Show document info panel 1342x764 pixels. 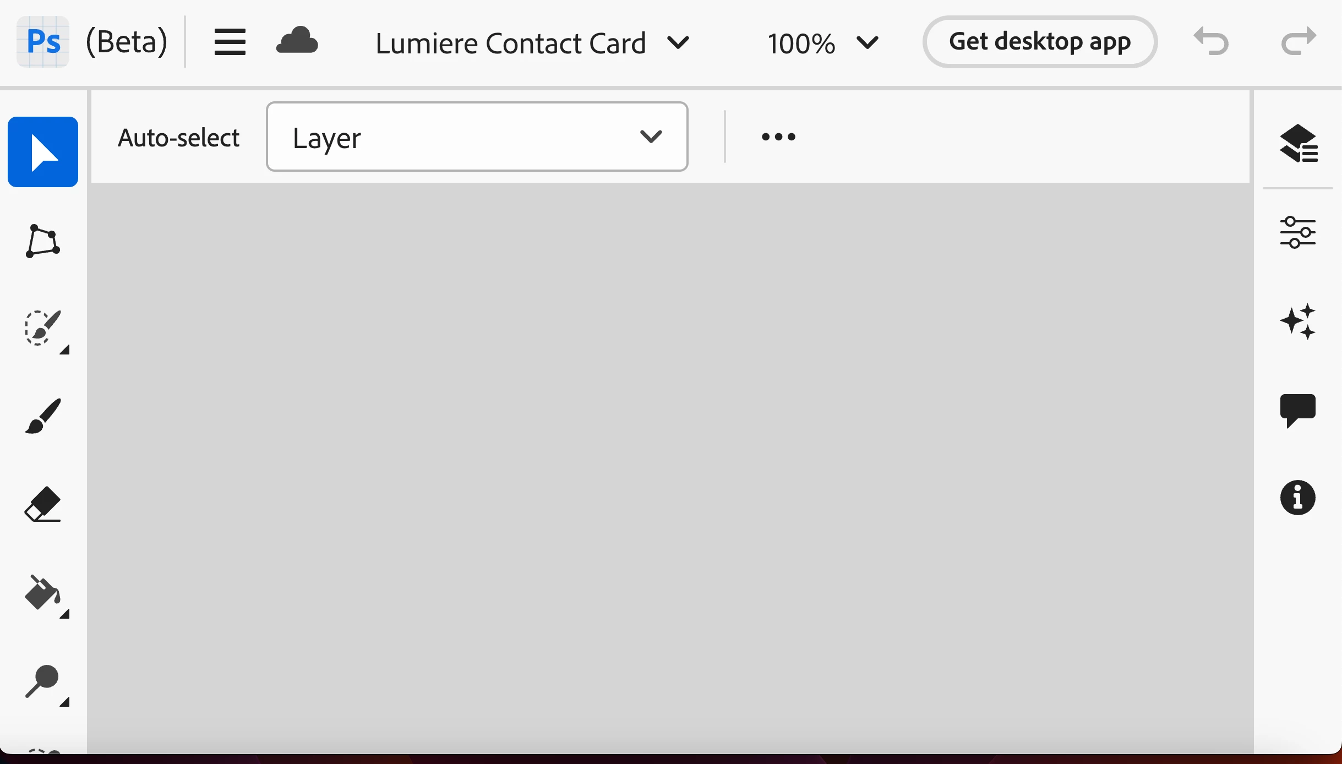[x=1298, y=498]
